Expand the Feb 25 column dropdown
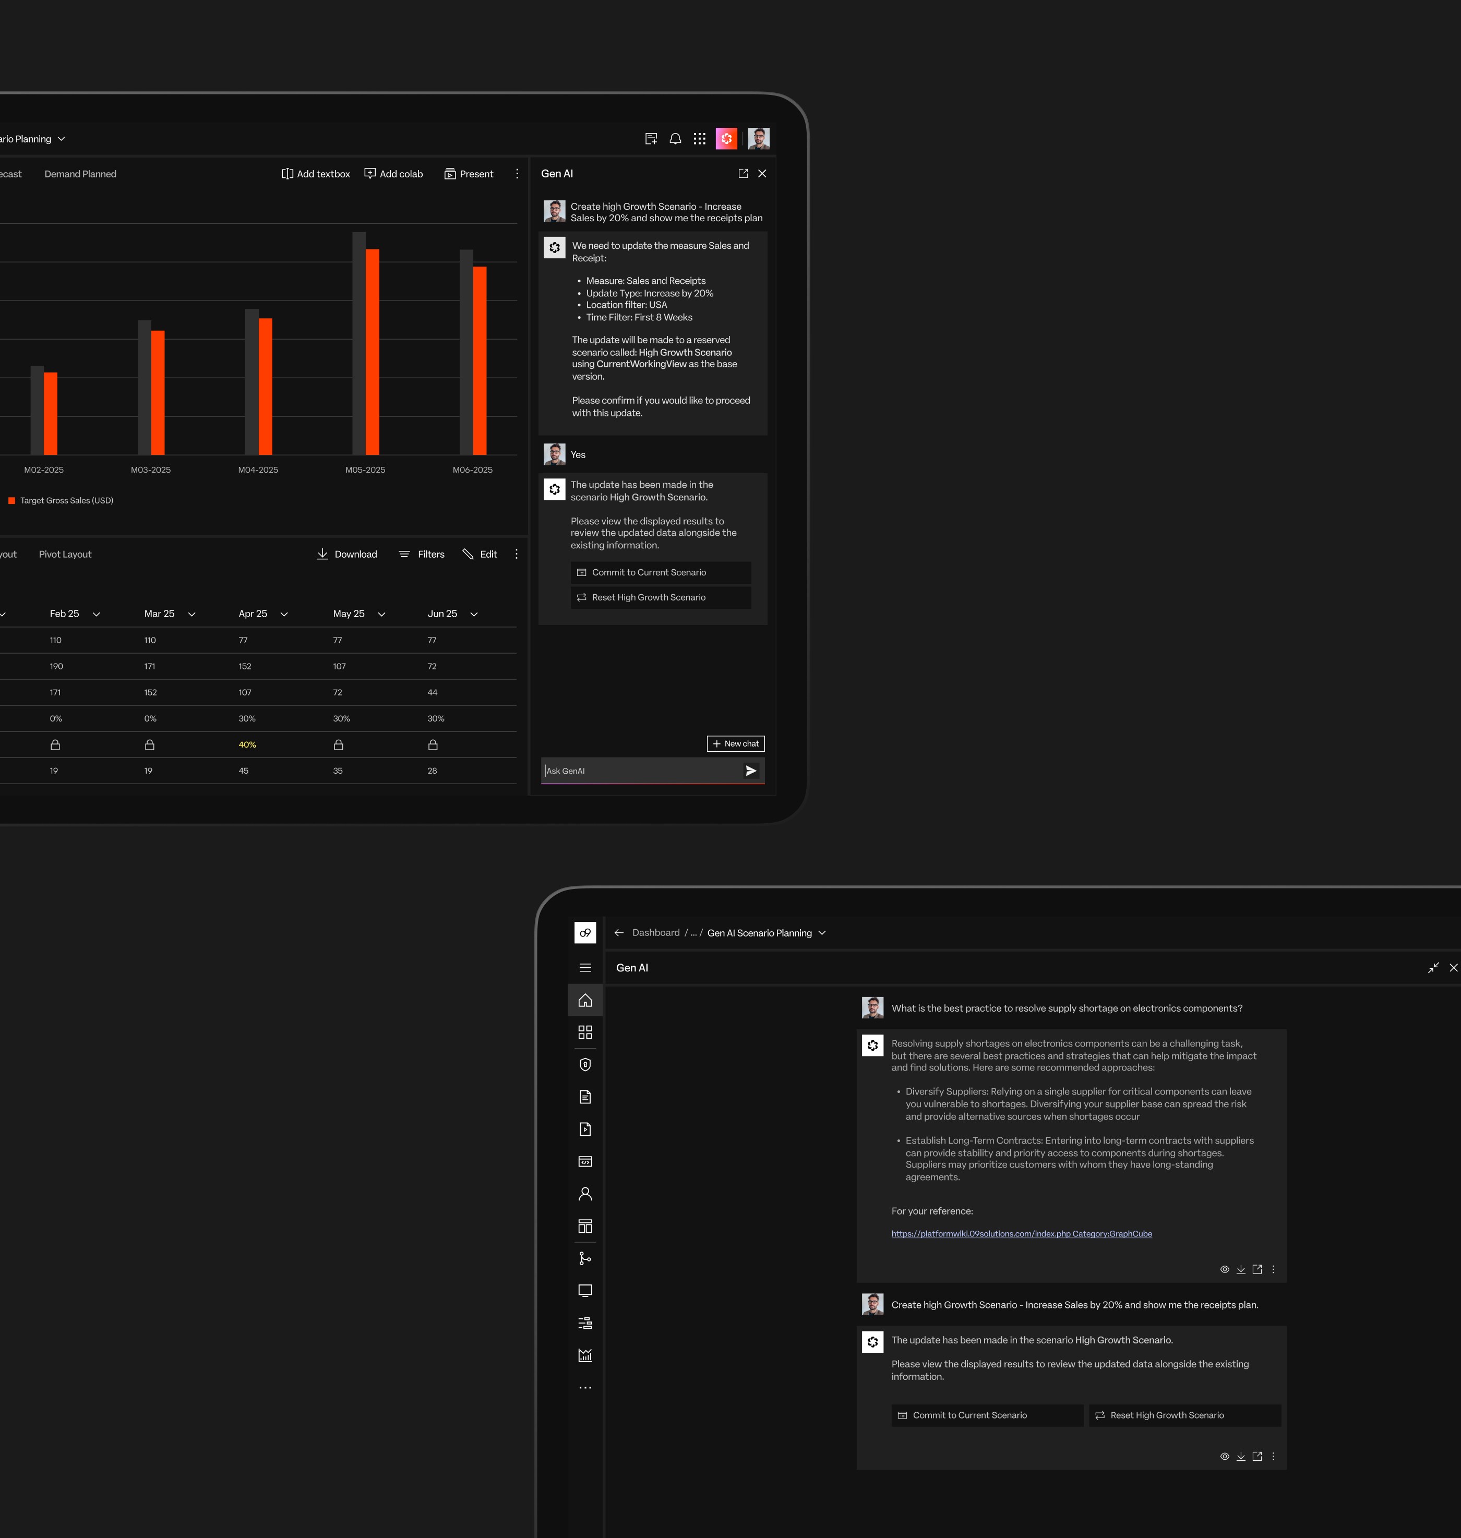1461x1538 pixels. 97,615
